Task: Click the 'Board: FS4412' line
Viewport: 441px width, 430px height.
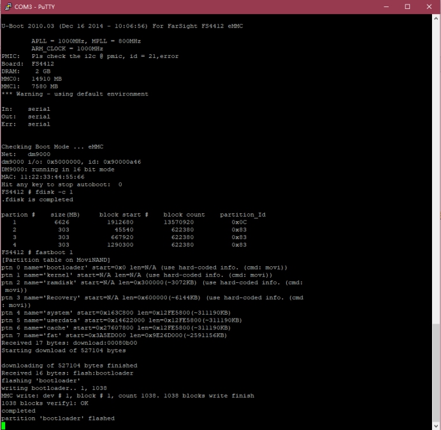Action: point(27,64)
